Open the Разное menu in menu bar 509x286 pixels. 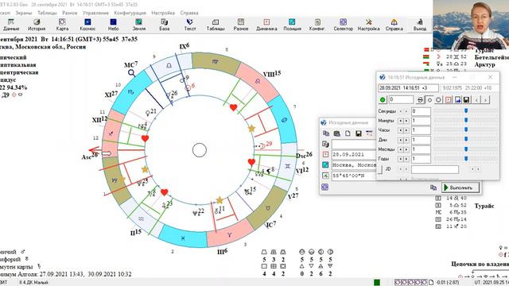tap(70, 13)
